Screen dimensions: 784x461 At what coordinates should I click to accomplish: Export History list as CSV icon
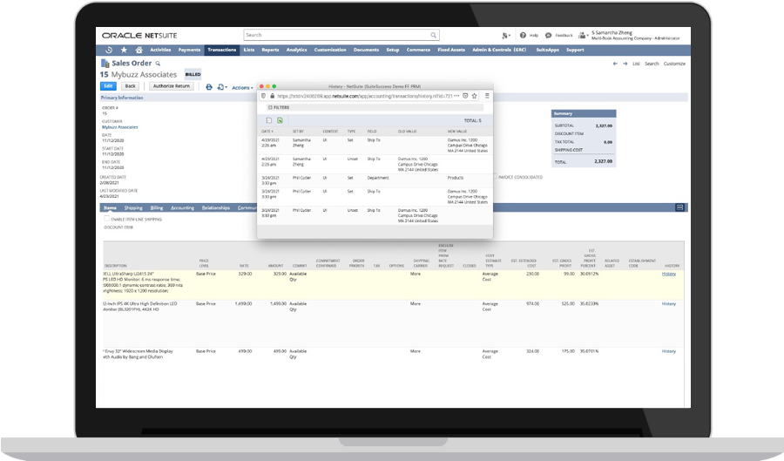point(269,120)
